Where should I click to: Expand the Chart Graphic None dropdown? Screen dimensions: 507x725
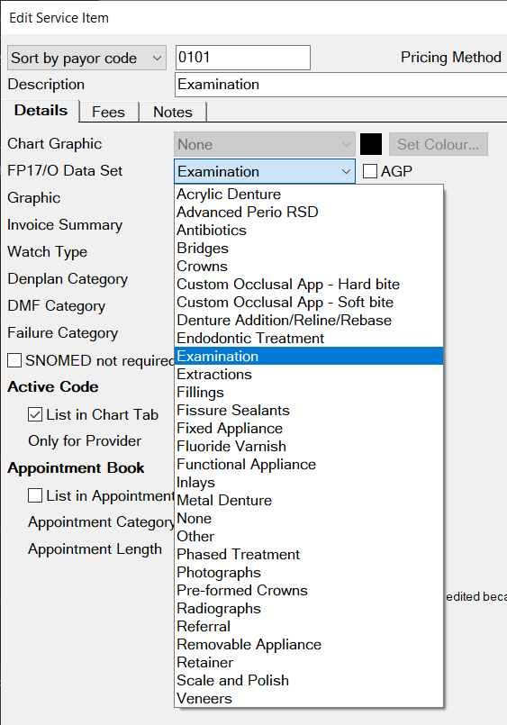[x=265, y=144]
